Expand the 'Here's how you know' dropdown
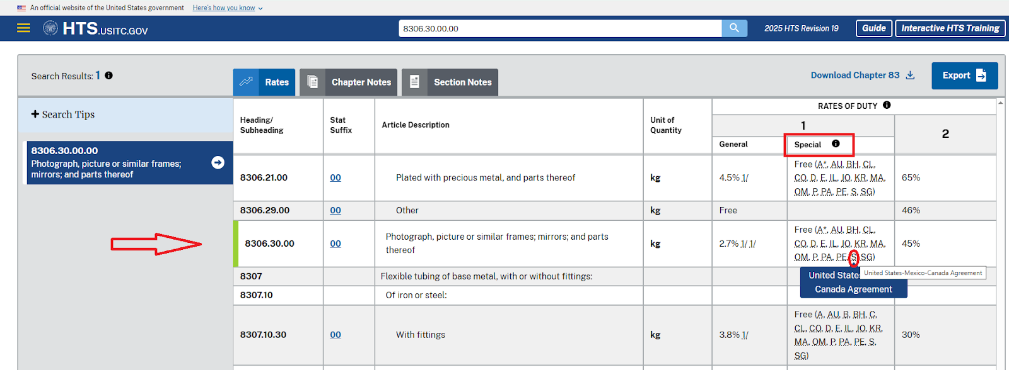Viewport: 1009px width, 370px height. coord(227,8)
